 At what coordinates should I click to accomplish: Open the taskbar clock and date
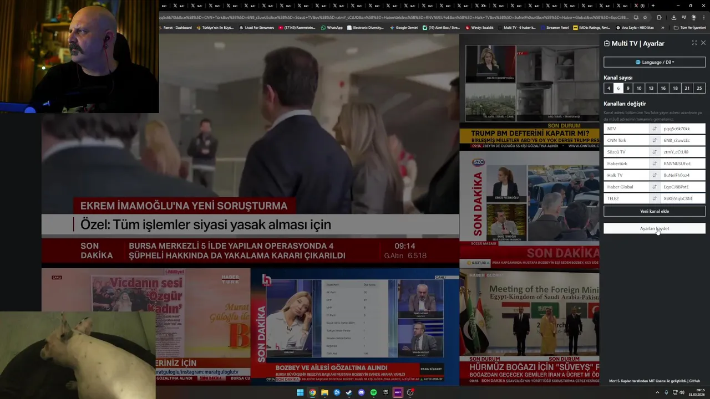click(697, 392)
